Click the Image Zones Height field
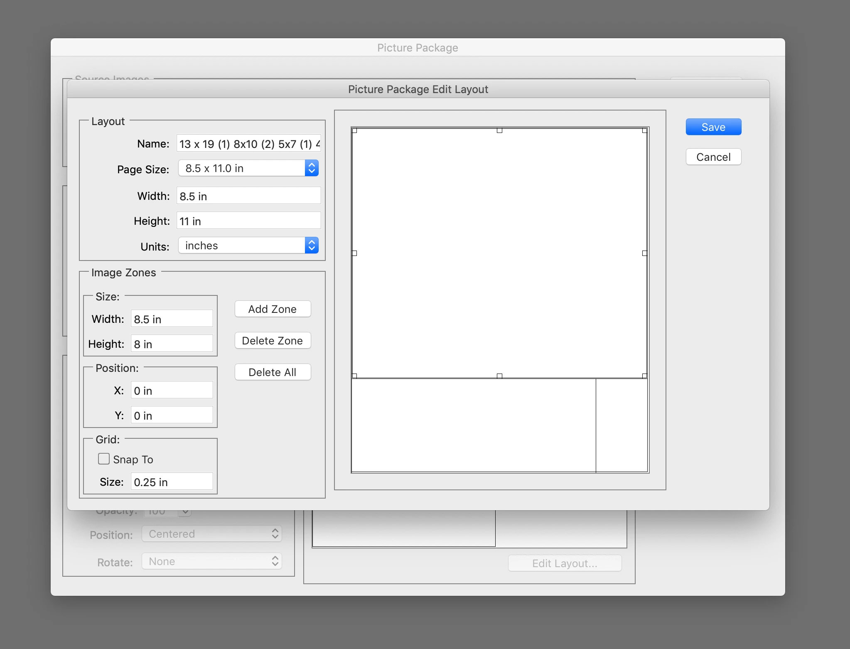Viewport: 850px width, 649px height. click(172, 344)
